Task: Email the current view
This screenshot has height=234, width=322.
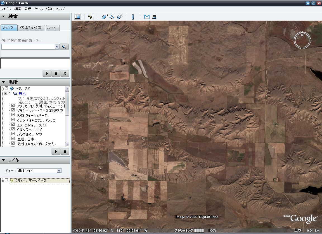Action: click(x=147, y=17)
